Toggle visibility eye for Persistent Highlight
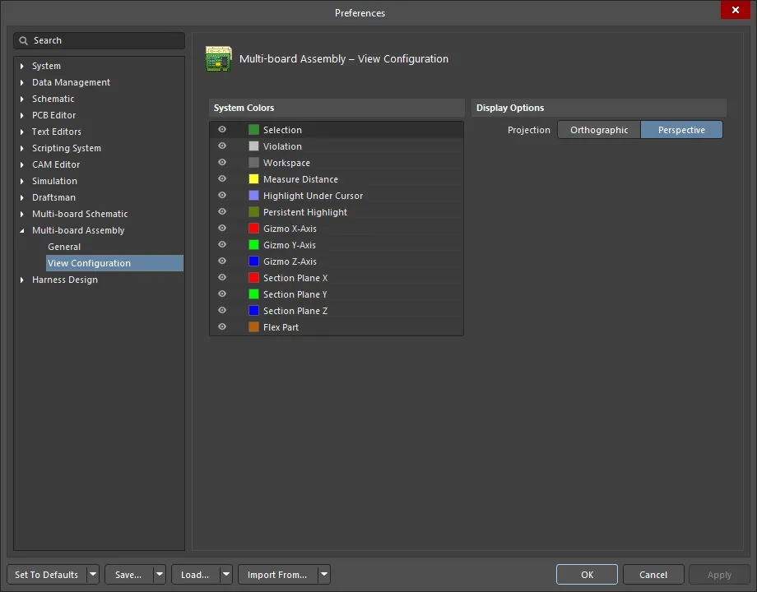 (222, 211)
